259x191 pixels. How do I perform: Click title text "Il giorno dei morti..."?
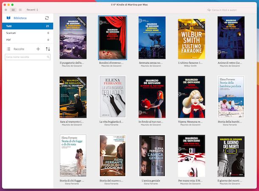(230, 180)
